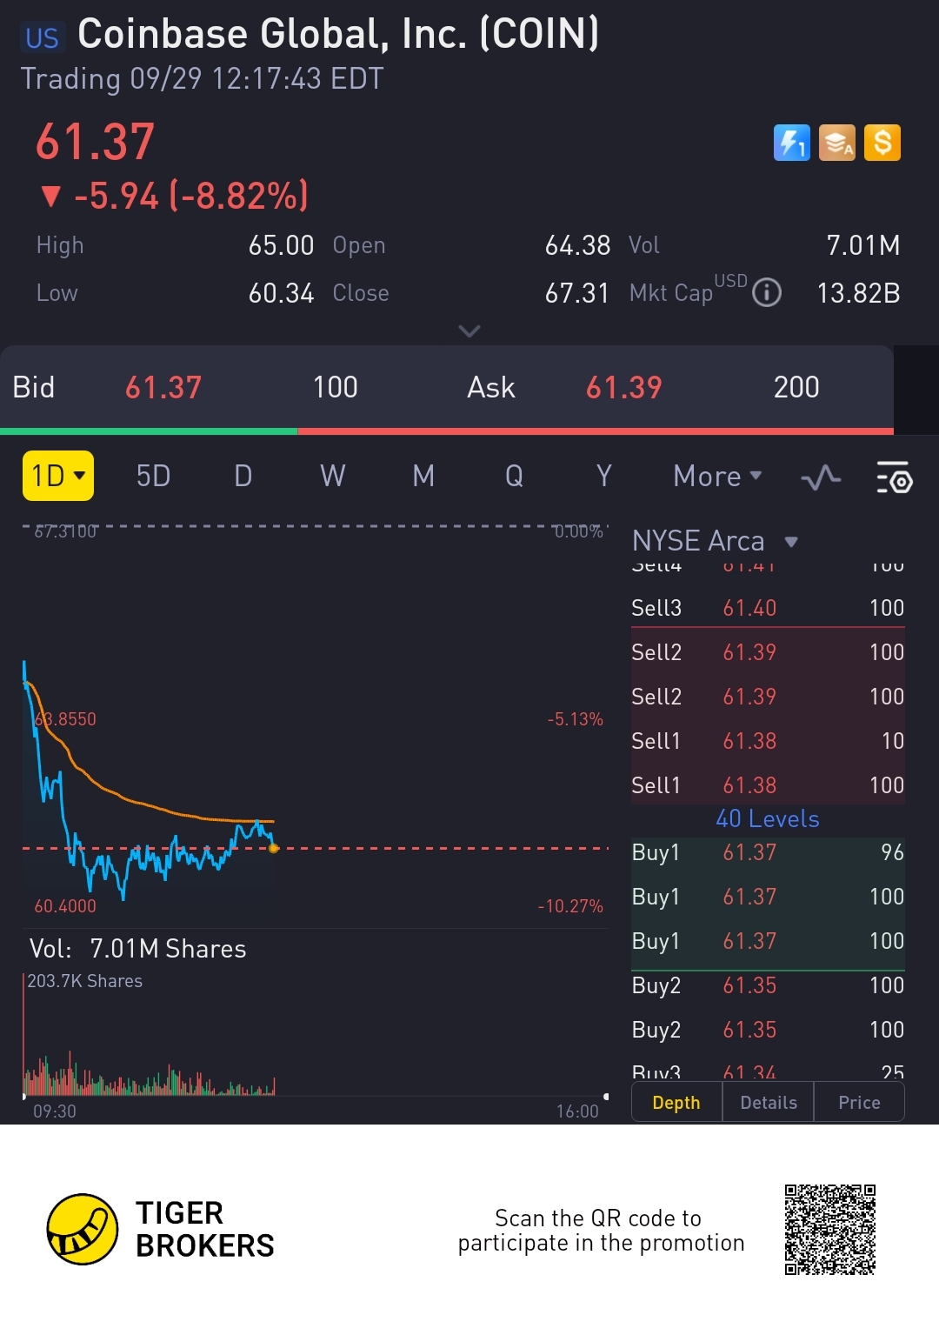Image resolution: width=939 pixels, height=1335 pixels.
Task: Tap Low value 60.34
Action: [281, 293]
